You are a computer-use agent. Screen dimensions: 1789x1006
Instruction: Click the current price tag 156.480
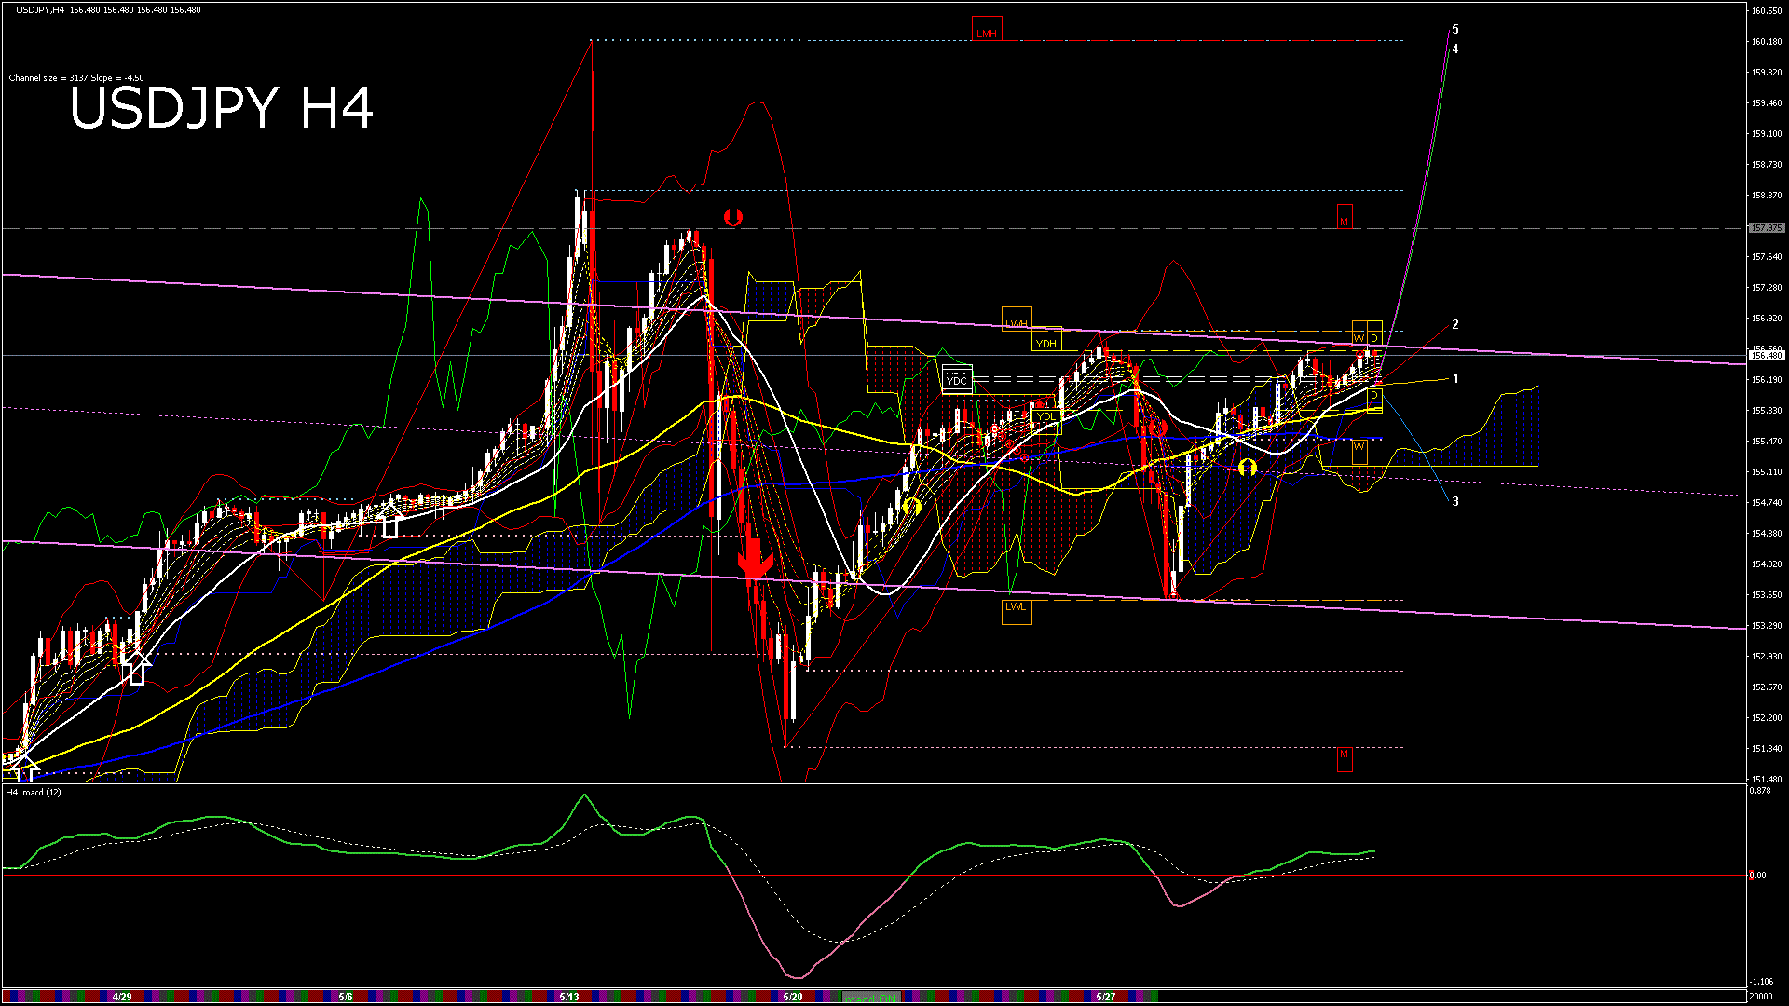pyautogui.click(x=1766, y=356)
